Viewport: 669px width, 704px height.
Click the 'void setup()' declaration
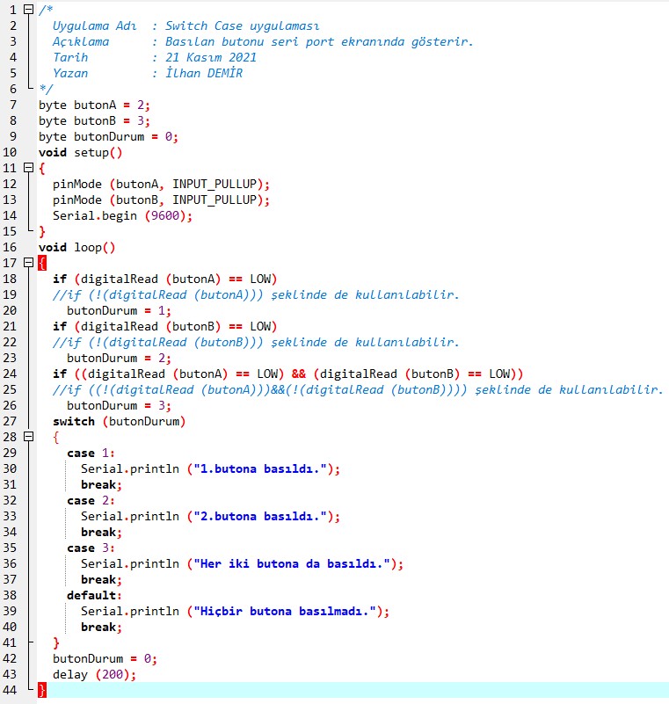click(x=80, y=152)
